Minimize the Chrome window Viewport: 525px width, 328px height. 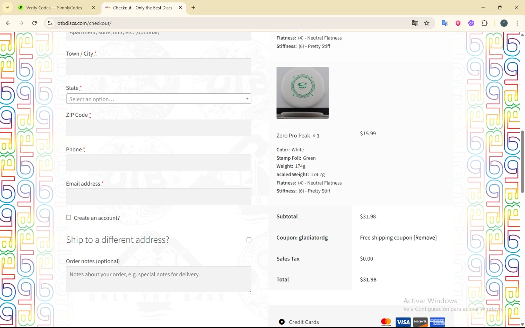tap(483, 7)
